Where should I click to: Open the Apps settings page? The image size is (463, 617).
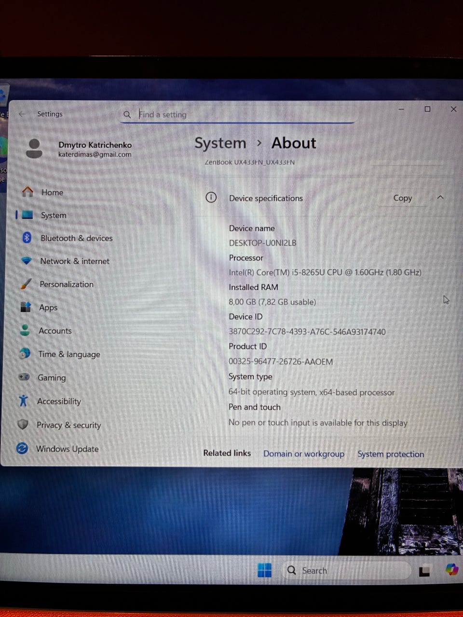48,308
